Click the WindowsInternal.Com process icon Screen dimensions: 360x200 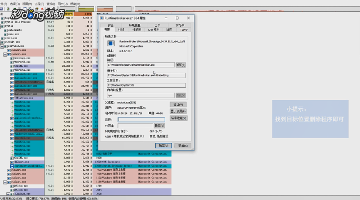pos(12,134)
